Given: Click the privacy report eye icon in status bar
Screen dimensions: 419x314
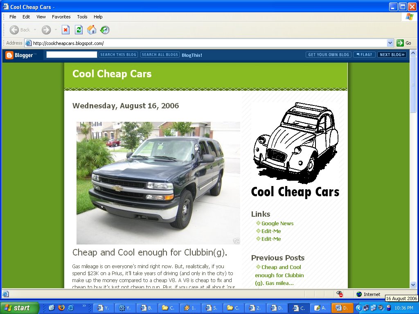Looking at the screenshot, I should (x=340, y=294).
